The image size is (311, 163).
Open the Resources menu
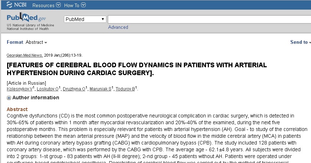[x=46, y=5]
